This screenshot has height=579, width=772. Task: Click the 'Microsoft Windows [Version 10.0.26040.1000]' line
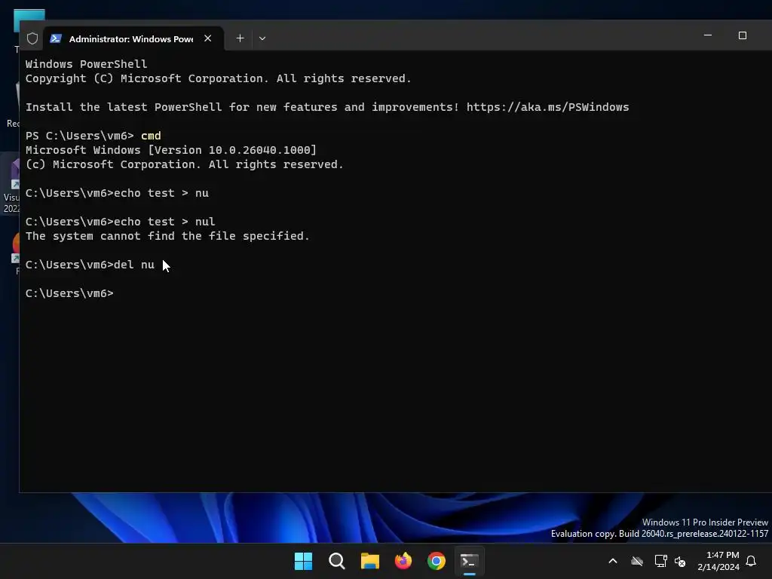[x=171, y=150]
